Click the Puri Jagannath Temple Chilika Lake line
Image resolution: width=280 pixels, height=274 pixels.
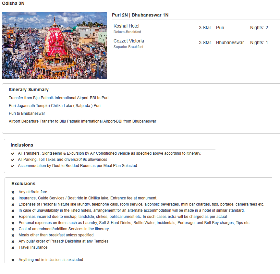click(55, 106)
